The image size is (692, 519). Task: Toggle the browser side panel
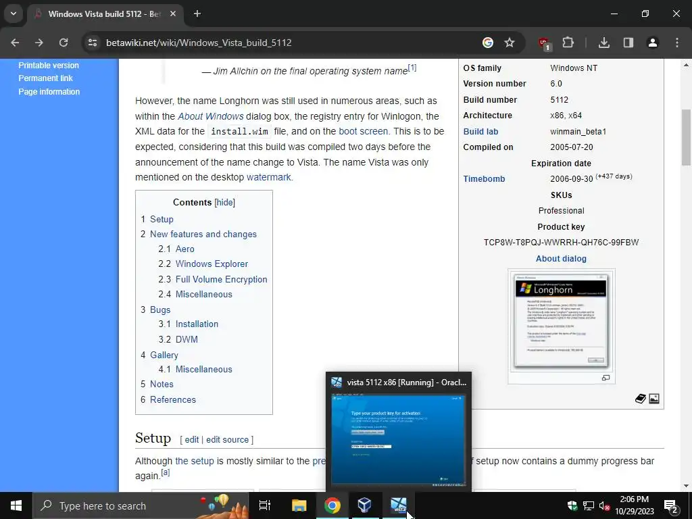coord(628,43)
